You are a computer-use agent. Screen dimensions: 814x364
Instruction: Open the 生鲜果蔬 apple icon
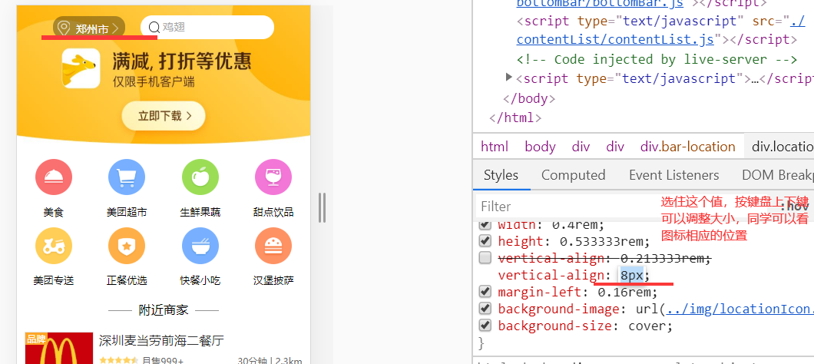[200, 177]
